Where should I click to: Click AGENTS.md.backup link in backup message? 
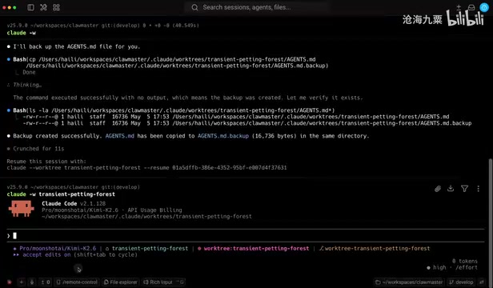tap(223, 136)
